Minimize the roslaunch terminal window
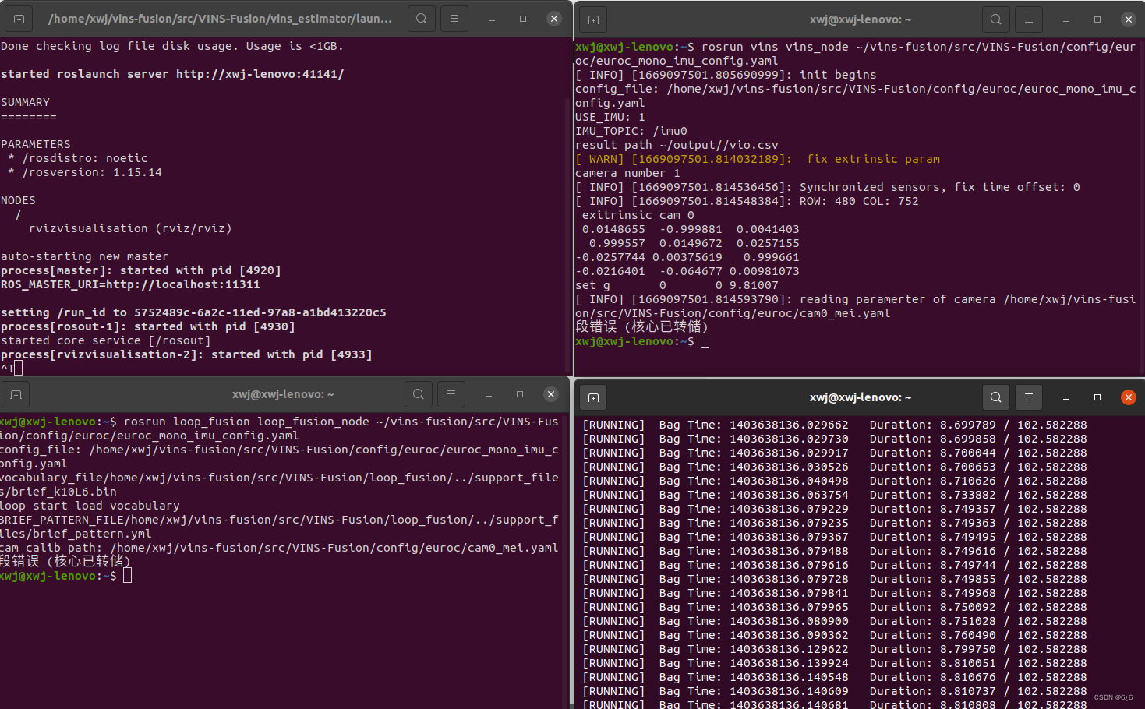The image size is (1145, 709). coord(492,19)
